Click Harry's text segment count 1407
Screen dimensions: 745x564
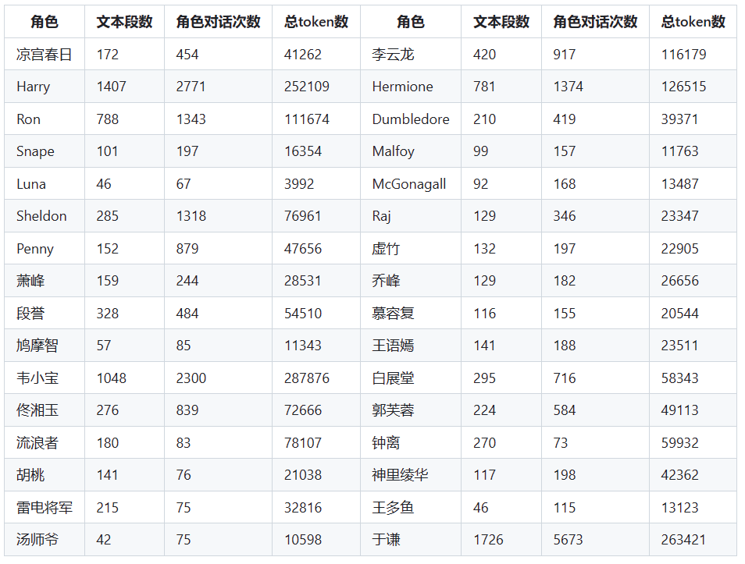point(112,87)
